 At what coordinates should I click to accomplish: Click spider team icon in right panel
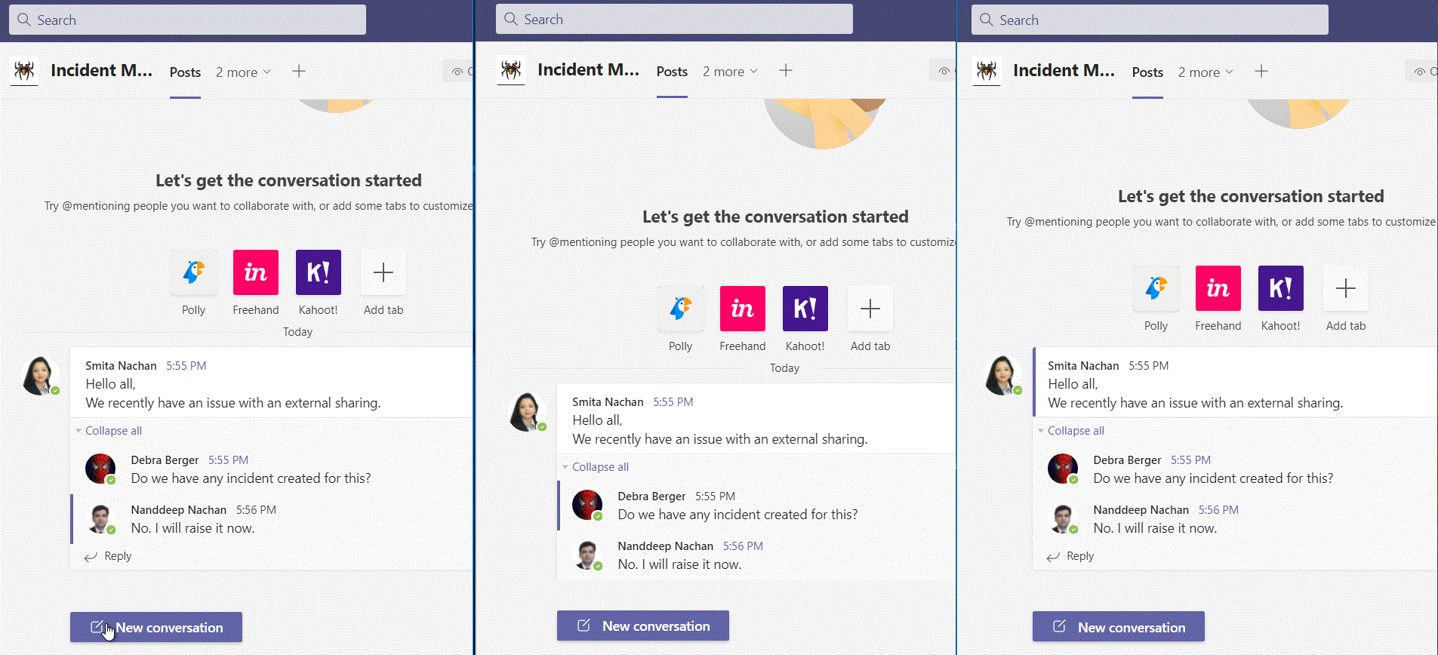point(987,71)
